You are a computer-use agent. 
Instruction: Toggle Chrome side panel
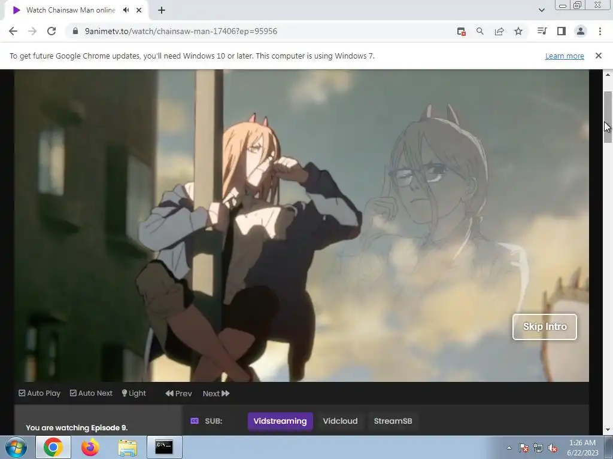click(562, 31)
